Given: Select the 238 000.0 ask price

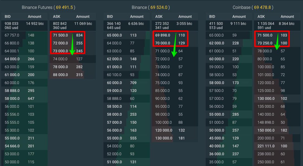Looking at the screenshot, I should click(266, 154).
